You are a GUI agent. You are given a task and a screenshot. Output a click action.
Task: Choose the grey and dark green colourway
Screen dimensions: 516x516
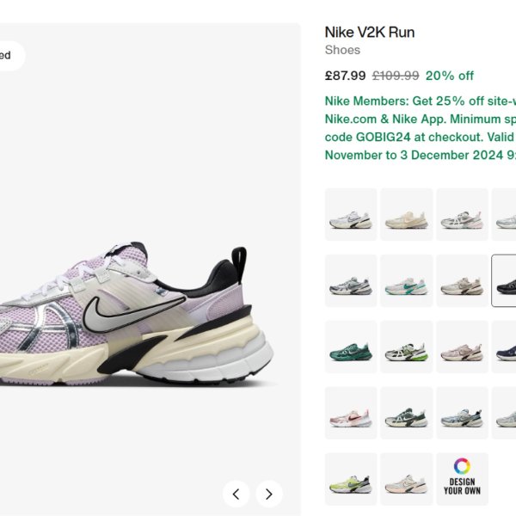(x=407, y=413)
